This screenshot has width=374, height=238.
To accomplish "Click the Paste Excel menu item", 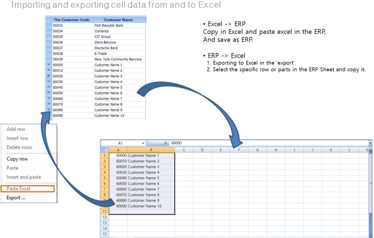I will click(27, 189).
